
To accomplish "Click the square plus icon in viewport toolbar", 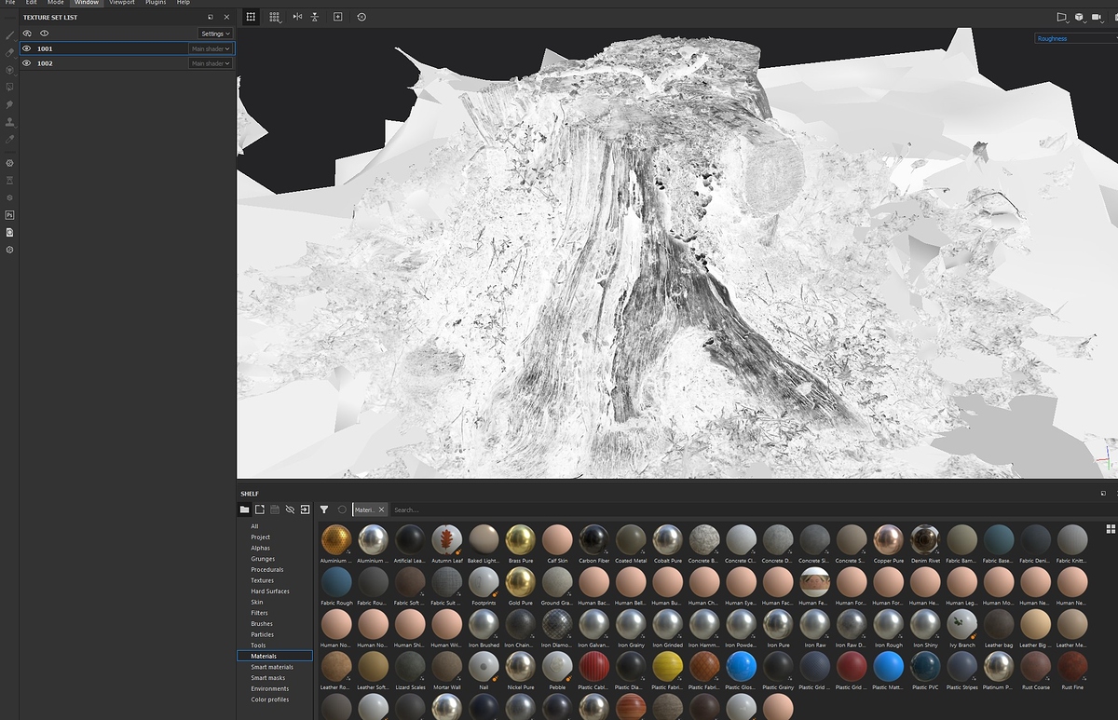I will pos(337,17).
